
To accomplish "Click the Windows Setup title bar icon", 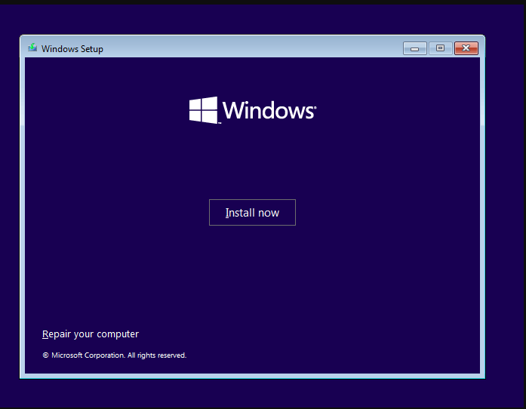I will 32,48.
